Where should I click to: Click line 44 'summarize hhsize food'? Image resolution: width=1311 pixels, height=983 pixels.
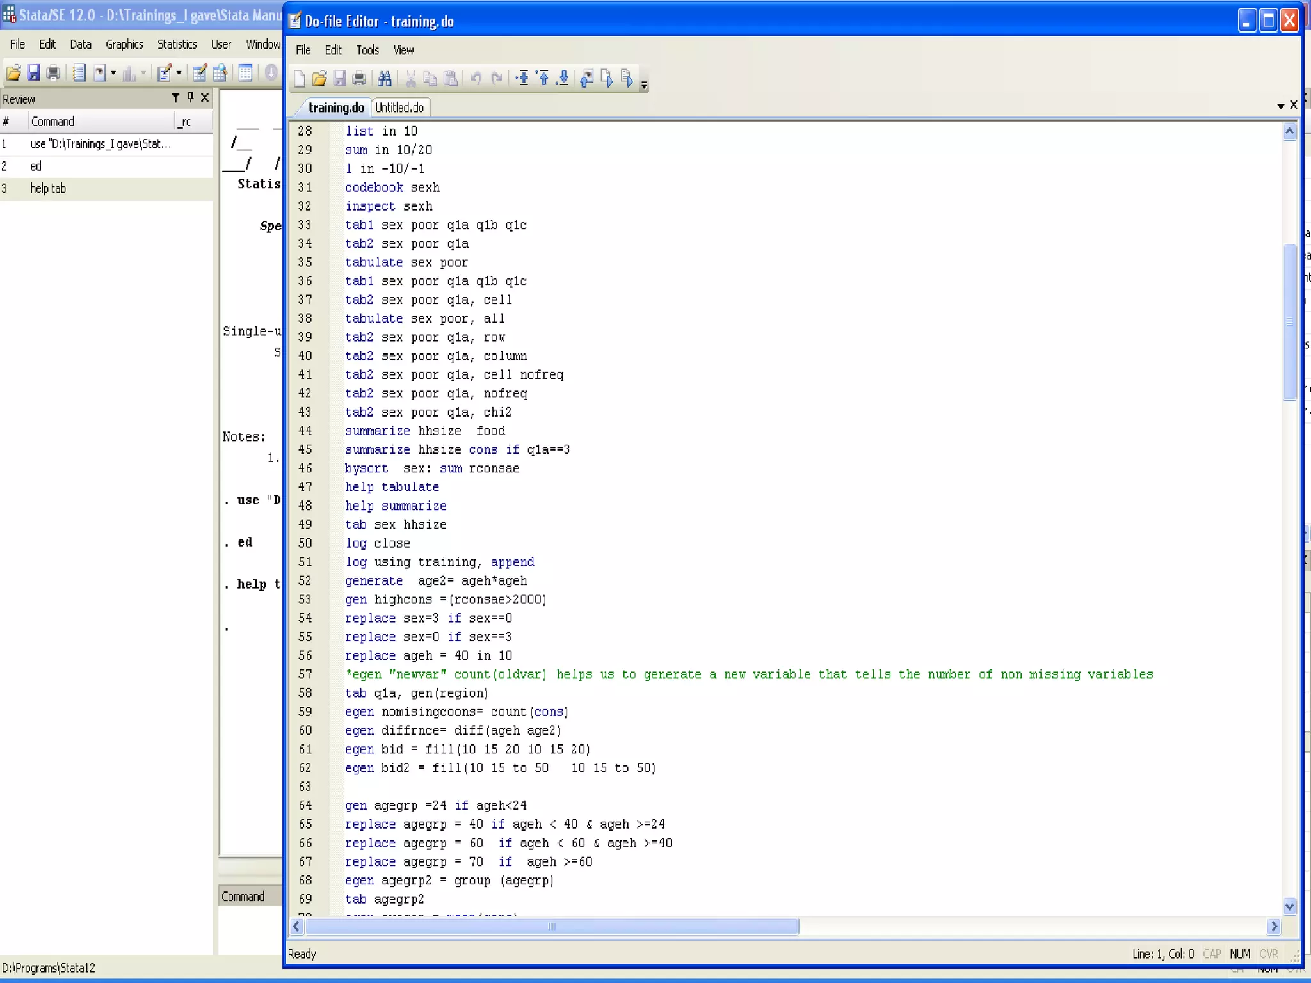click(425, 431)
